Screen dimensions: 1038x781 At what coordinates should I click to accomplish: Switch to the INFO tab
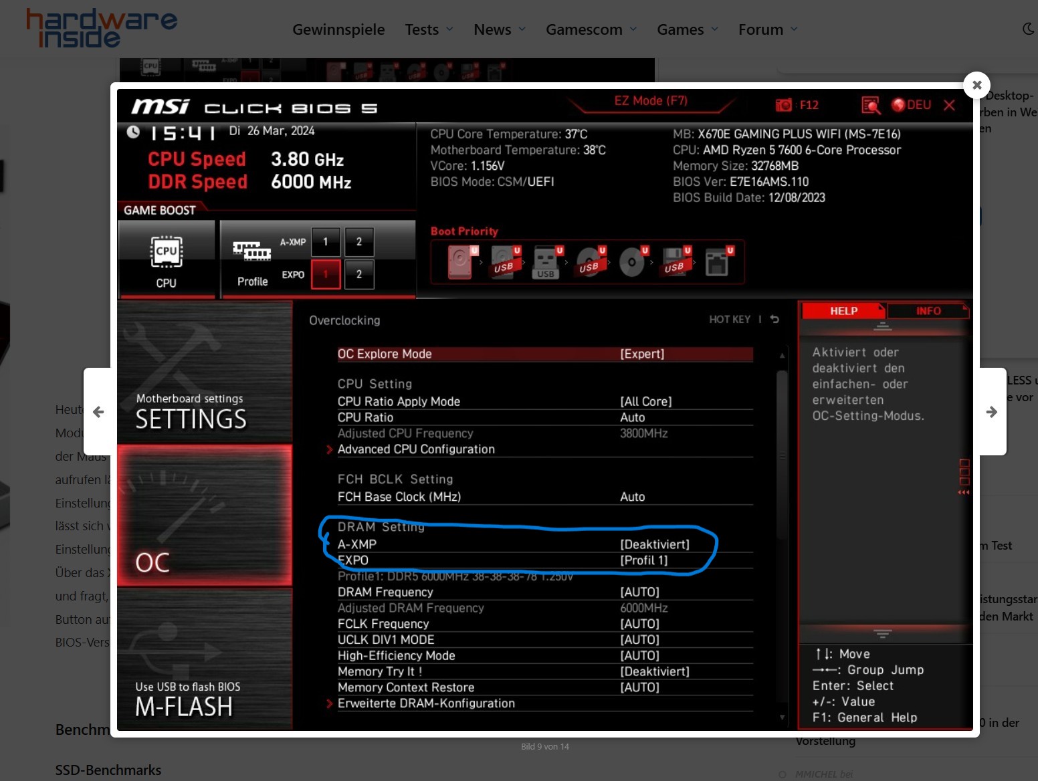(928, 311)
